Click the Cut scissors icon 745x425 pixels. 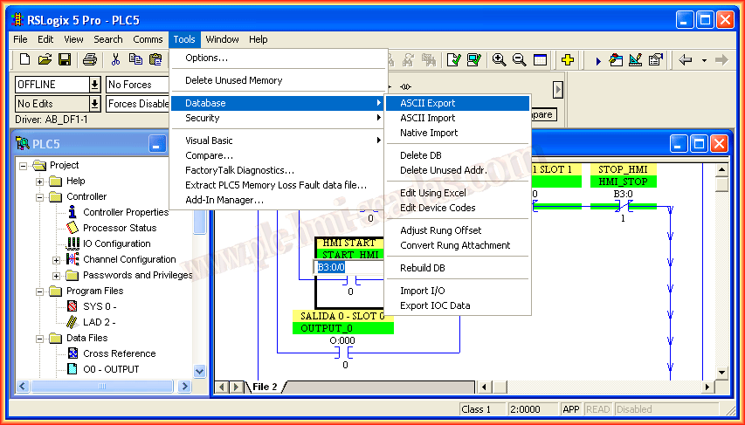[x=115, y=59]
